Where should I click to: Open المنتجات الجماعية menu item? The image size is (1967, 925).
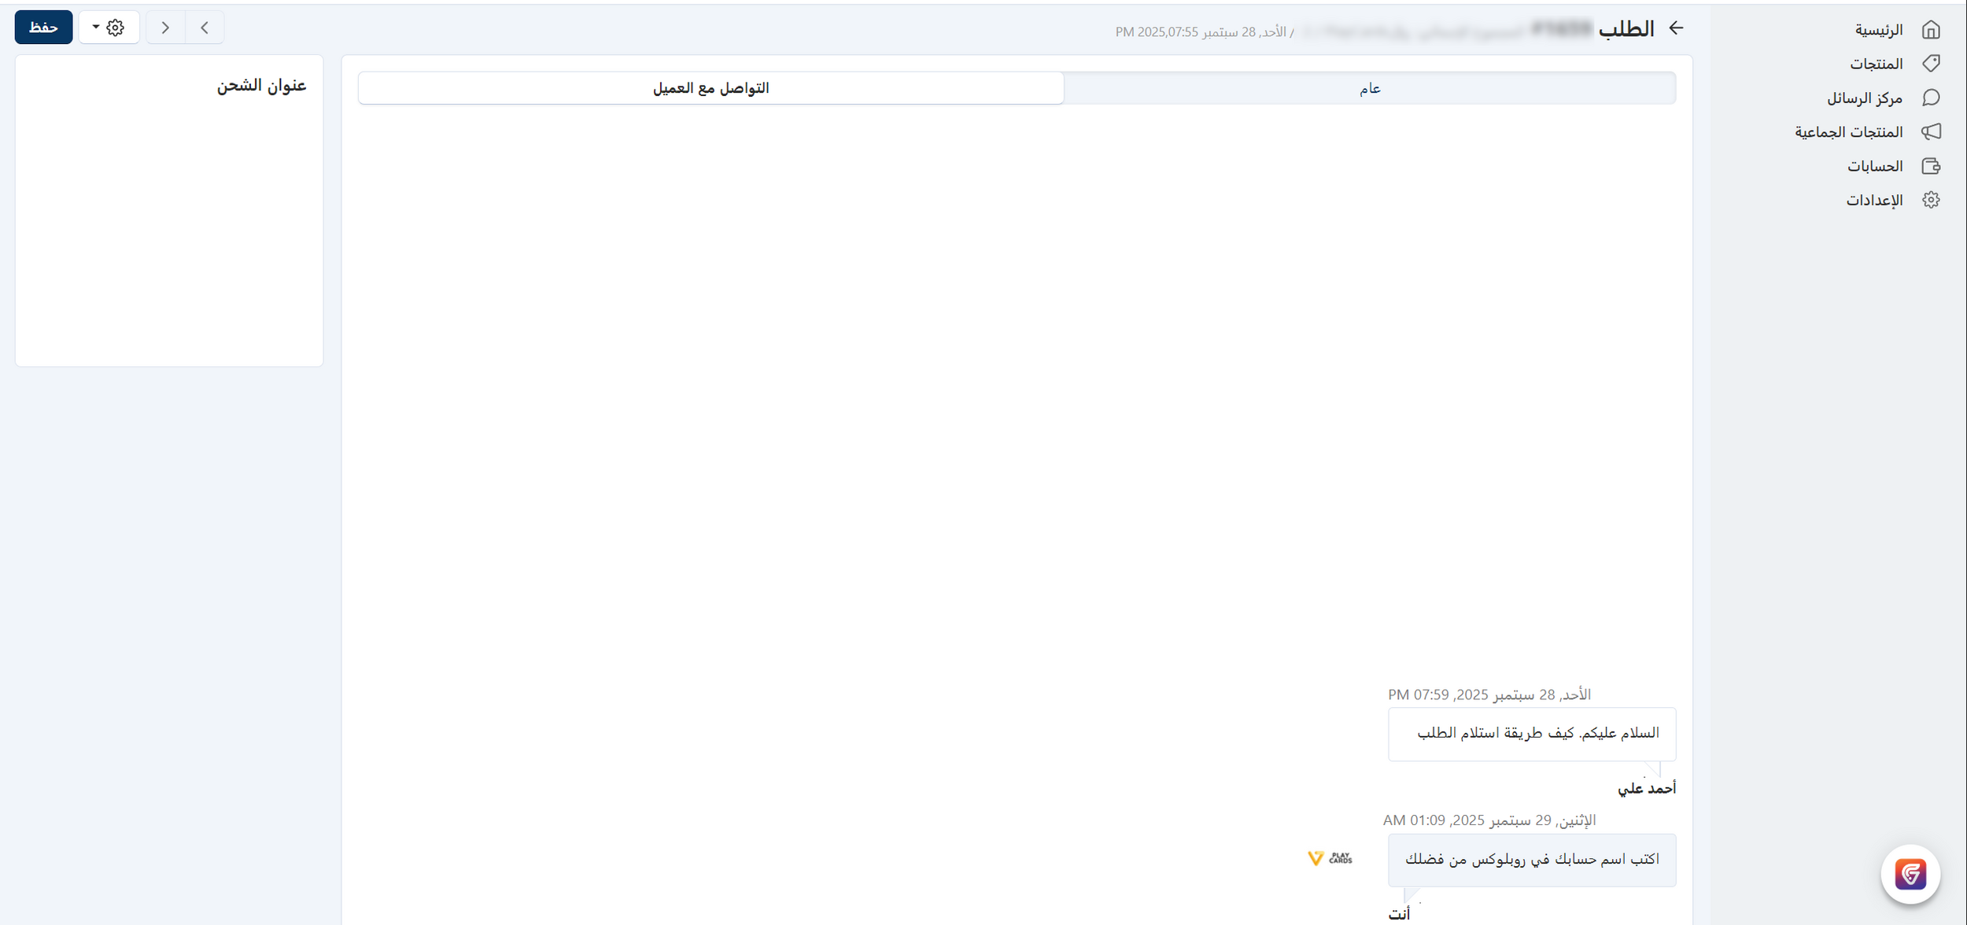pyautogui.click(x=1848, y=132)
